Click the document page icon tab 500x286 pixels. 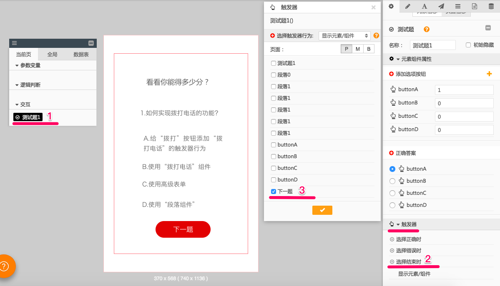[475, 6]
